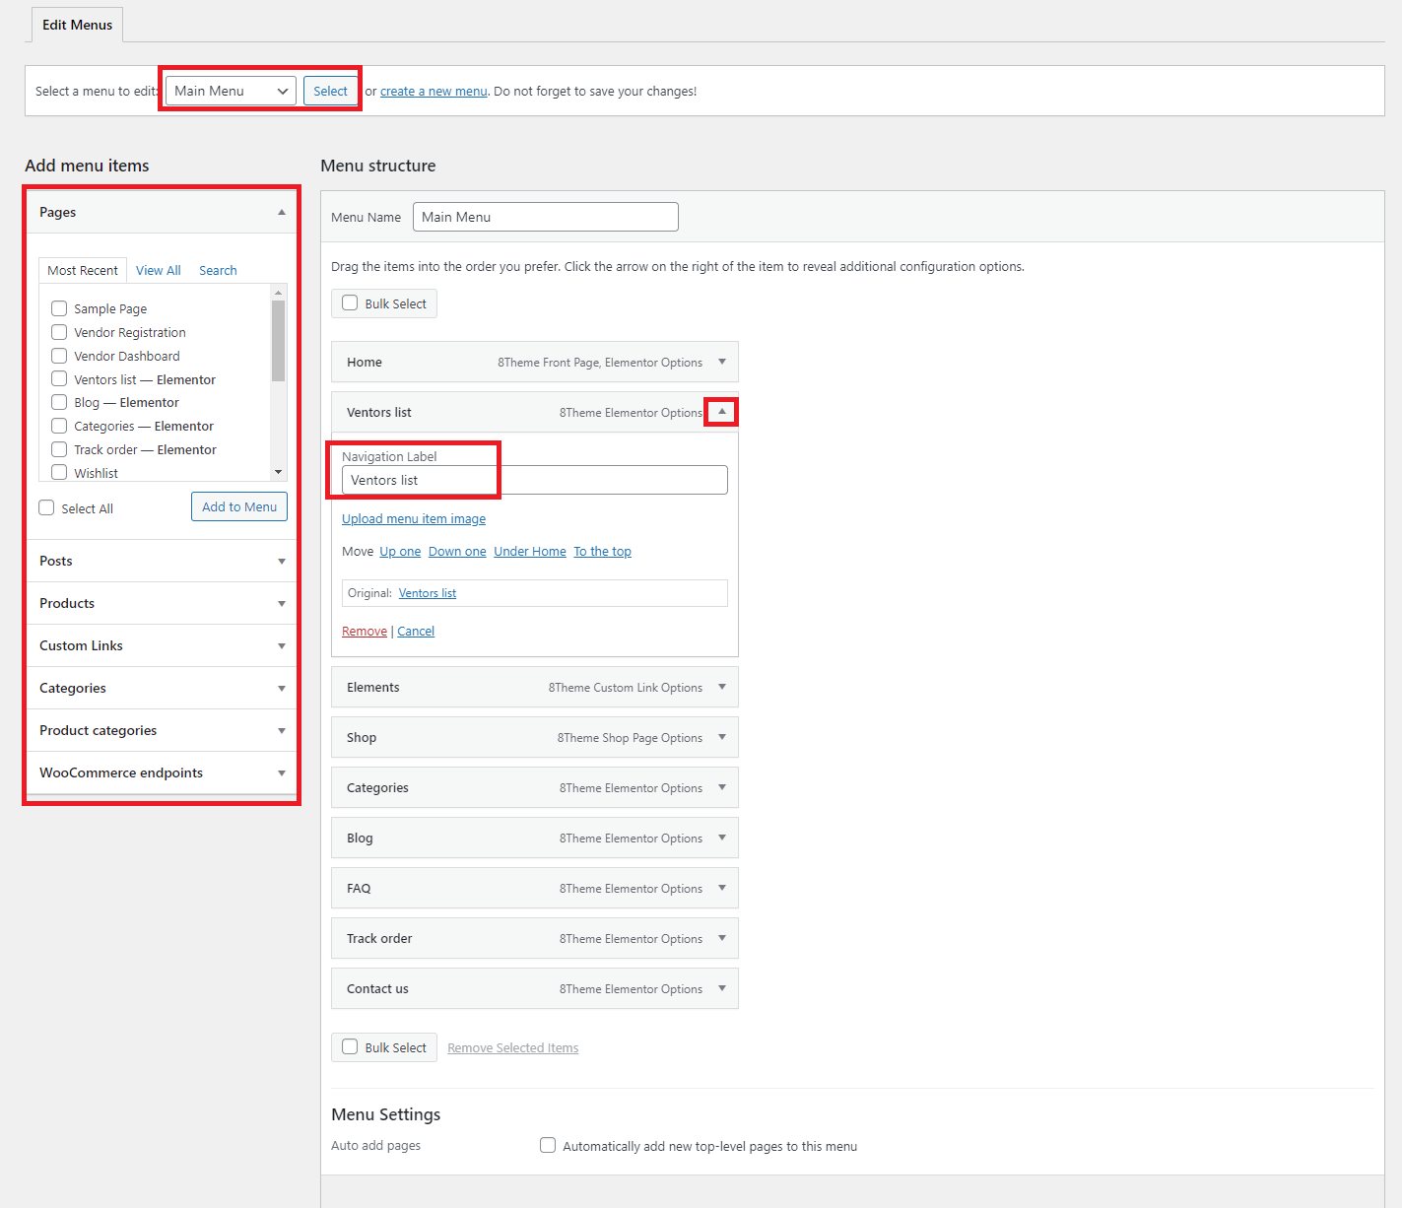
Task: Expand the Custom Links section
Action: click(x=282, y=646)
